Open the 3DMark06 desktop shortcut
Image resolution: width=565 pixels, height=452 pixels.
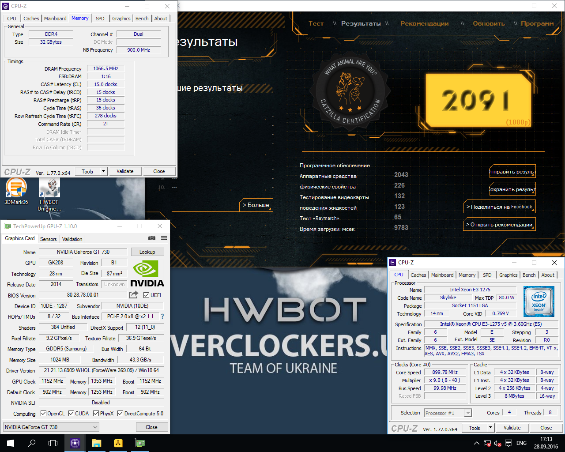[16, 191]
